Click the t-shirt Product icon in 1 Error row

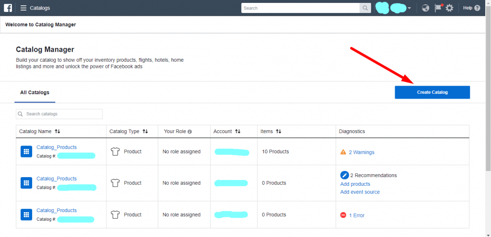point(115,214)
